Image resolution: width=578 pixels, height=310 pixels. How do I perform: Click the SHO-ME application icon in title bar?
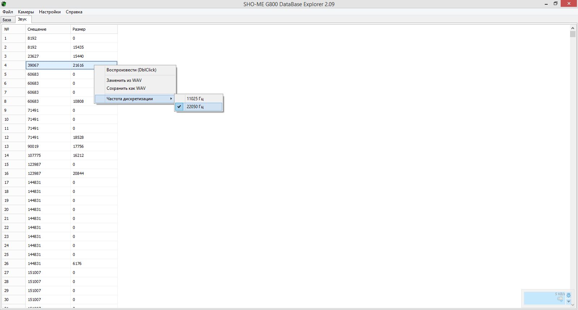click(4, 4)
